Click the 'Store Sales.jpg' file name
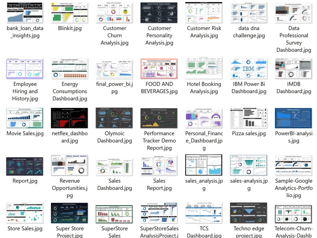Image resolution: width=317 pixels, height=238 pixels. click(25, 228)
